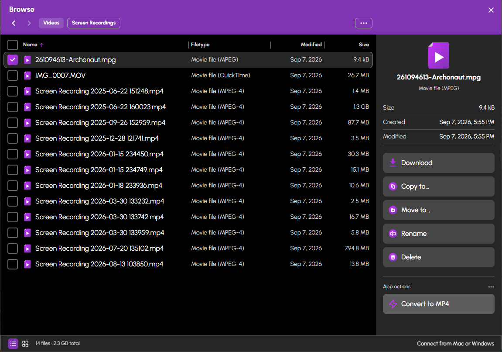Check the Screen Recording 2025-06-22 151248.mp4 checkbox
The image size is (502, 352).
pyautogui.click(x=13, y=91)
